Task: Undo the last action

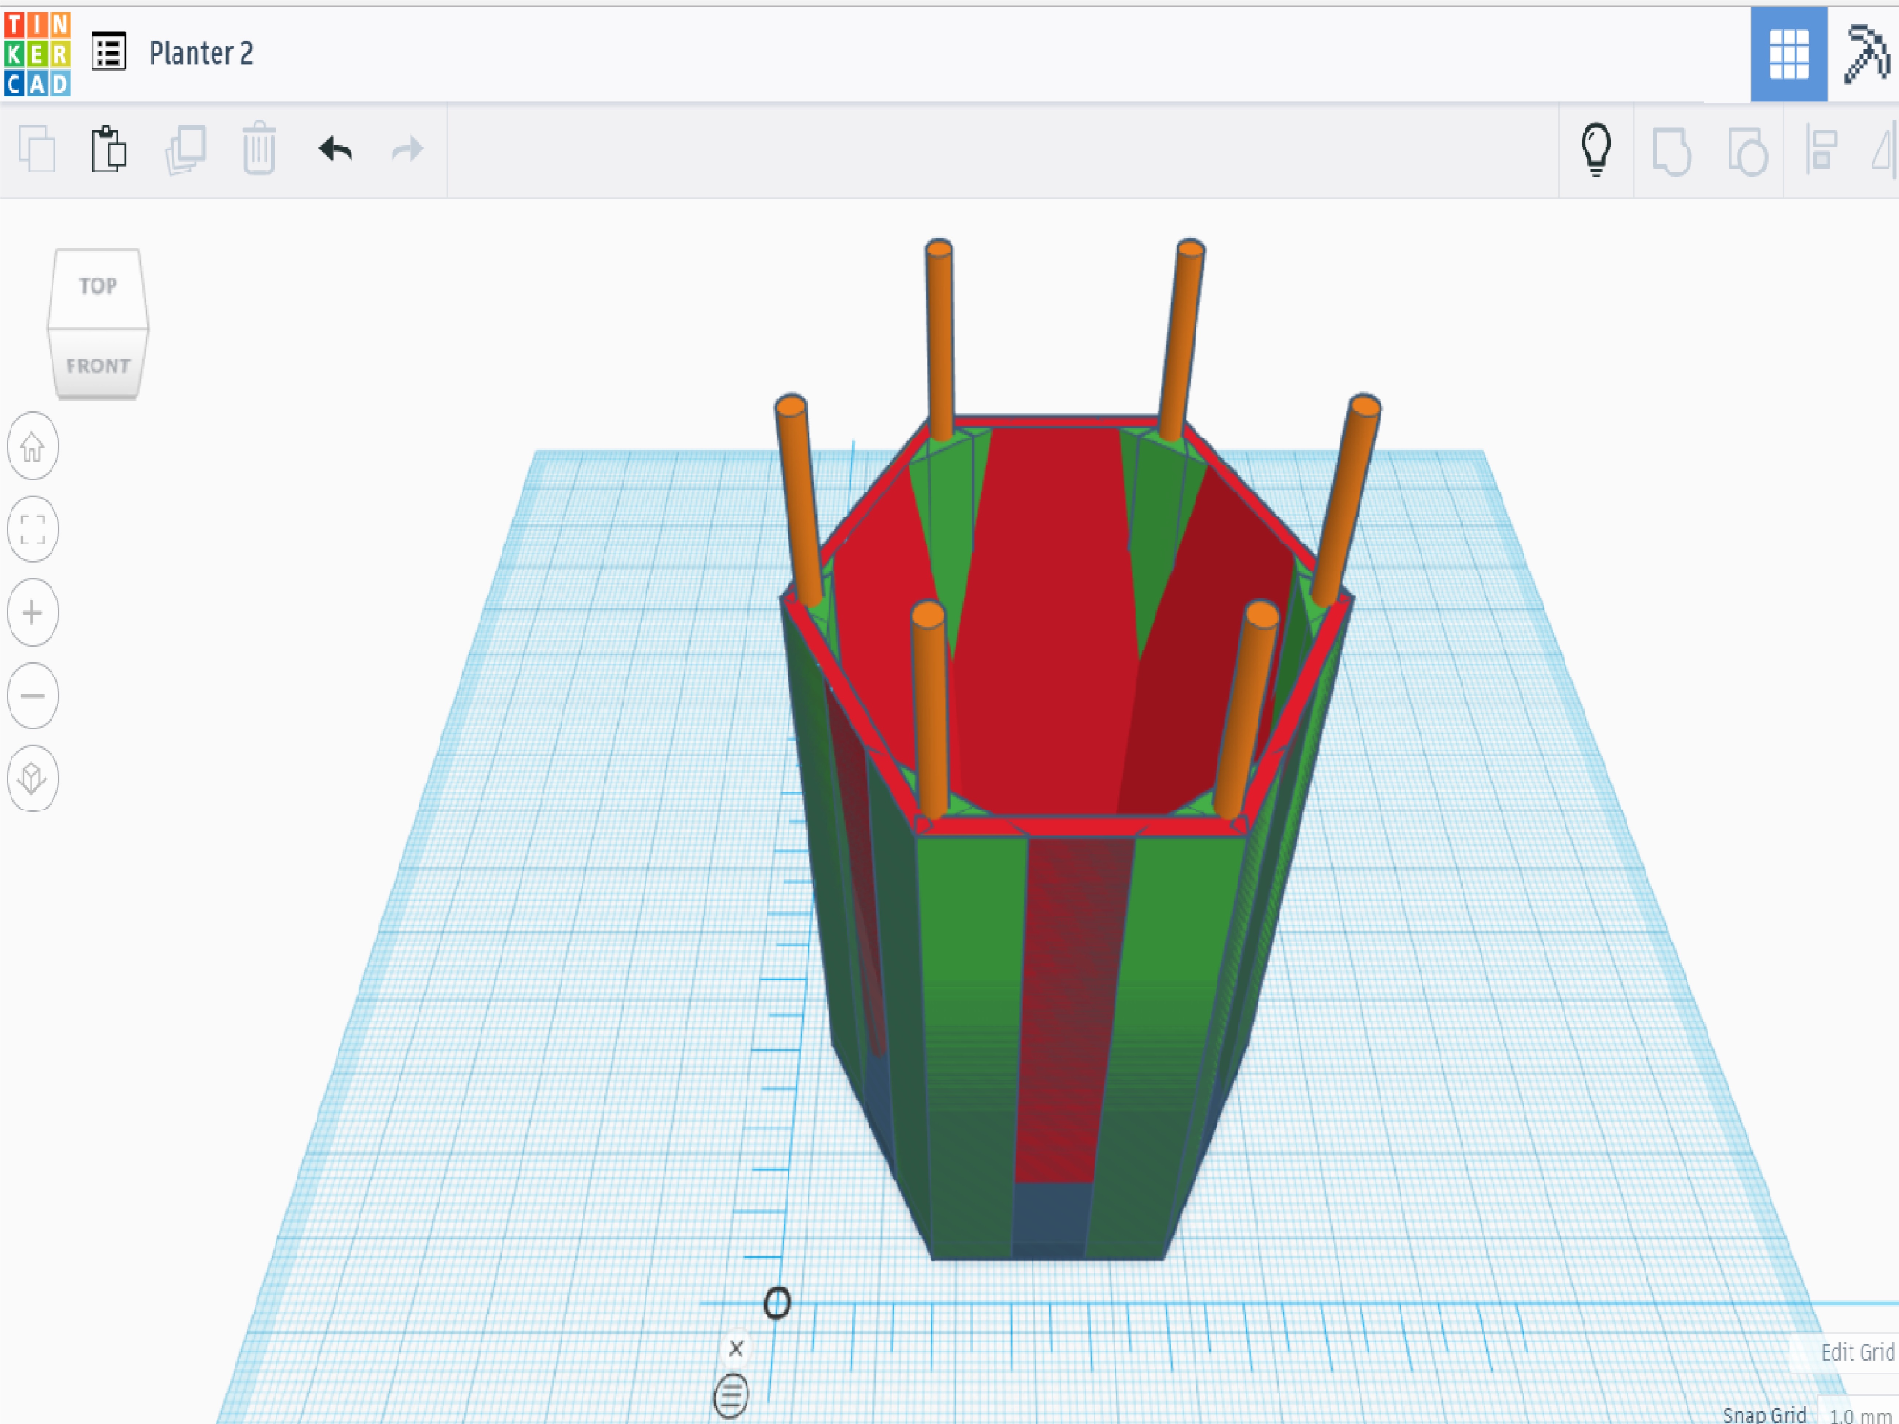Action: 335,149
